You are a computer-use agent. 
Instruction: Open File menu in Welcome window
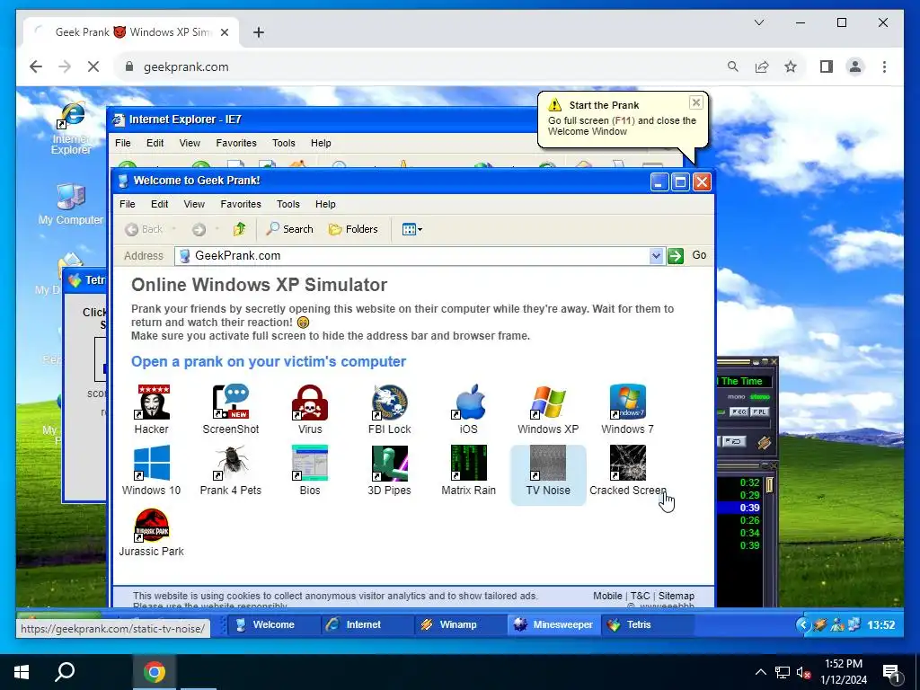(x=128, y=204)
